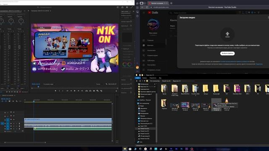Click the Mark In button under Program monitor
Image resolution: width=269 pixels, height=151 pixels.
point(59,91)
